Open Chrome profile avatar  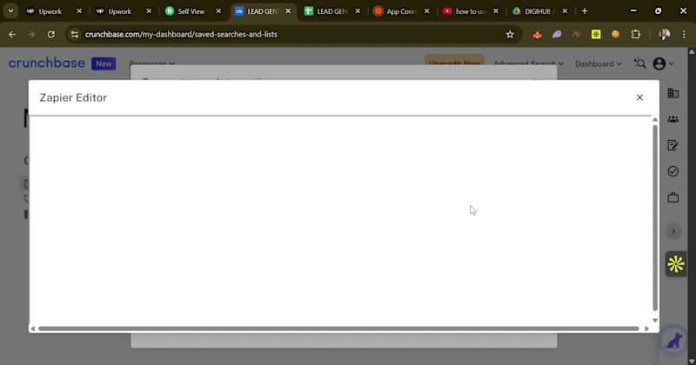coord(664,34)
